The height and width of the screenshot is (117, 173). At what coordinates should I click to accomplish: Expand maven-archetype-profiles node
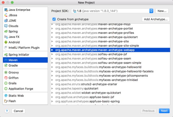tap(52, 33)
